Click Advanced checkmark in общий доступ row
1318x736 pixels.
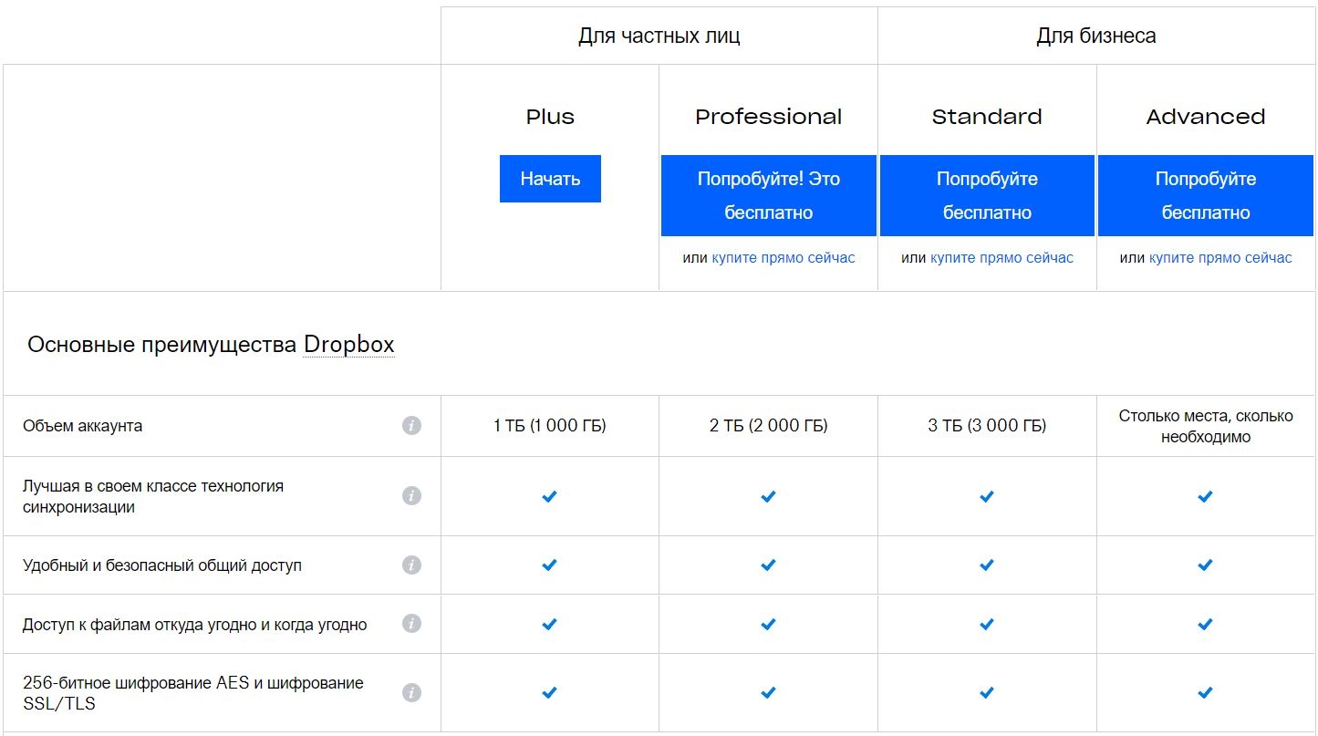tap(1205, 565)
